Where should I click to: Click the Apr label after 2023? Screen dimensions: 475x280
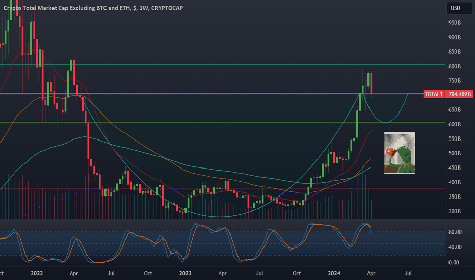coord(222,273)
